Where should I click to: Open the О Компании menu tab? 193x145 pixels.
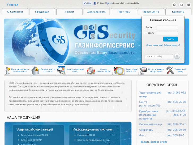point(15,12)
